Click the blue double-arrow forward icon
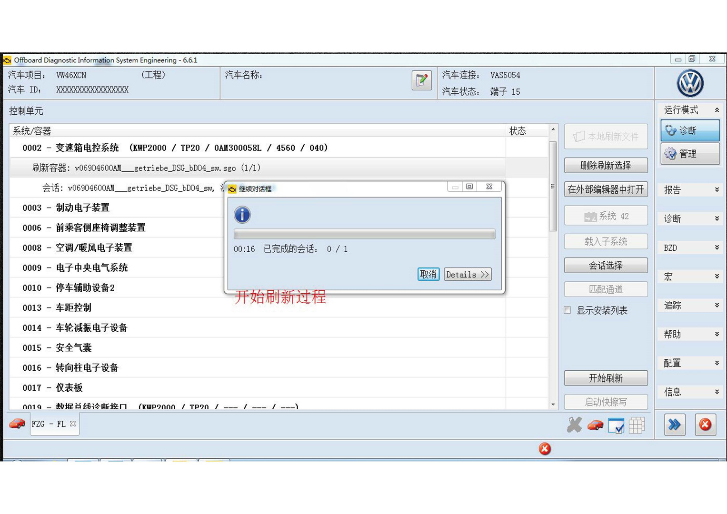The width and height of the screenshot is (727, 514). pyautogui.click(x=675, y=425)
